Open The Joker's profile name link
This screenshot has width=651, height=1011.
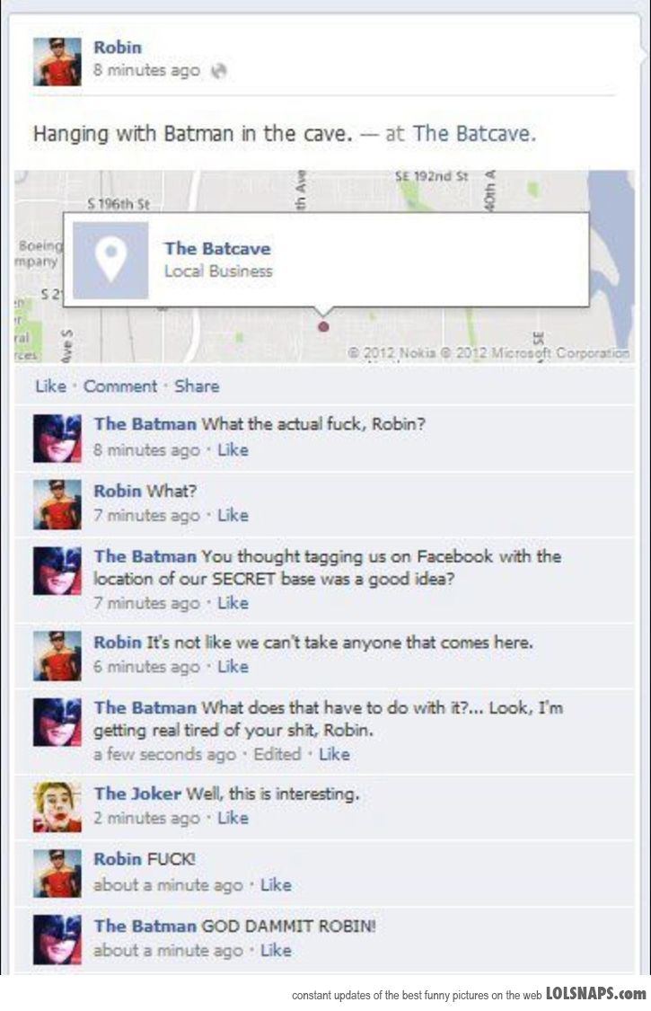pyautogui.click(x=137, y=794)
